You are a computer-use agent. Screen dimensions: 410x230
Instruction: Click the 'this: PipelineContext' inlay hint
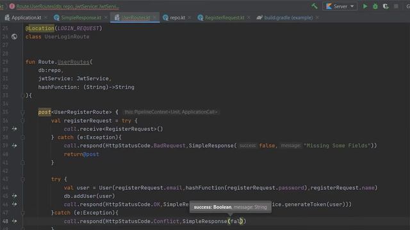[171, 112]
